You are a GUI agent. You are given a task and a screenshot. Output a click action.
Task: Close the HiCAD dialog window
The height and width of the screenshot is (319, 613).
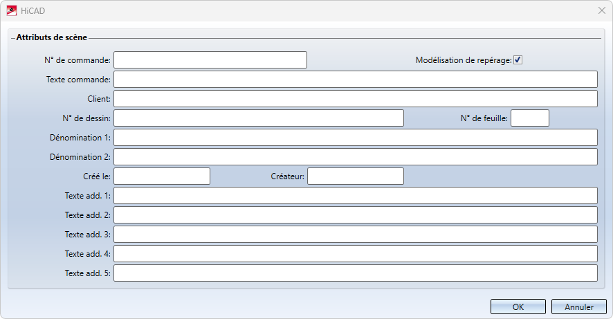(602, 10)
